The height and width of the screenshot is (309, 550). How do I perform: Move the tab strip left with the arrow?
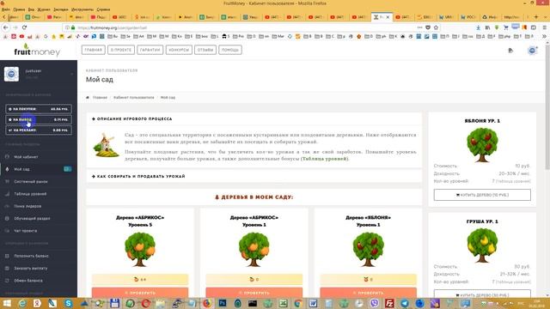4,17
